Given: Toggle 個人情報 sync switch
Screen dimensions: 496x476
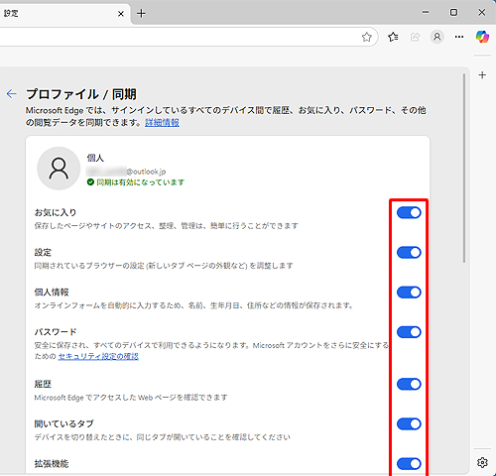Looking at the screenshot, I should coord(409,293).
